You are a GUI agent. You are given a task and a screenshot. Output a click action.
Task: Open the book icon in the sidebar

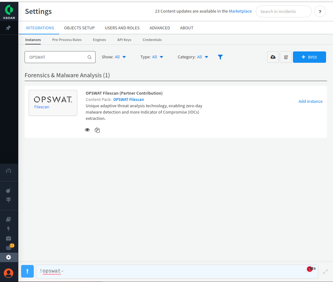coord(9,219)
